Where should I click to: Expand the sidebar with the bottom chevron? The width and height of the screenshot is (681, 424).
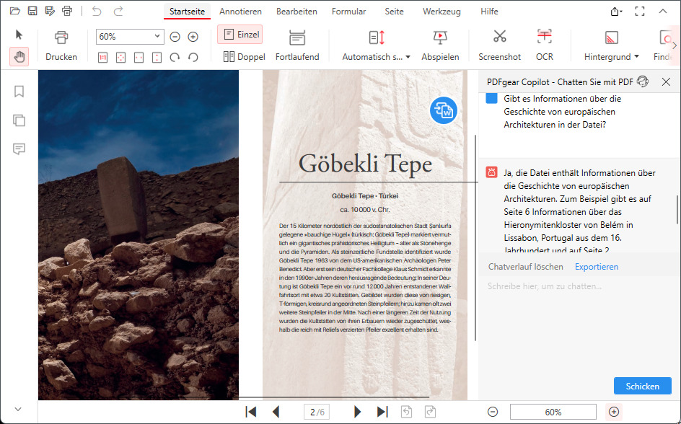click(18, 409)
